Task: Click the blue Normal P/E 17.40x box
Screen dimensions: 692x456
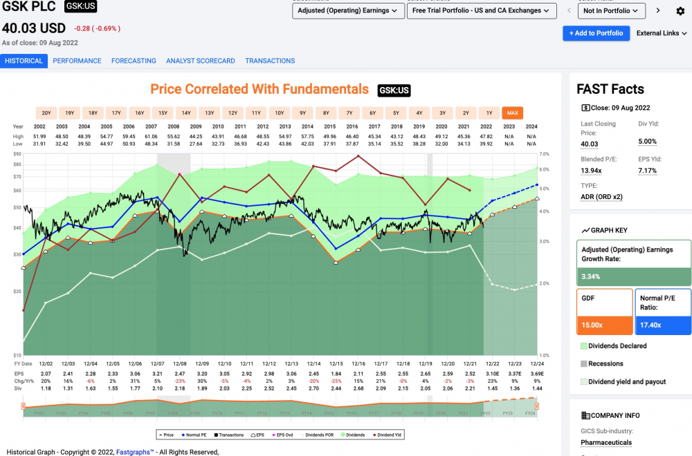Action: point(662,312)
